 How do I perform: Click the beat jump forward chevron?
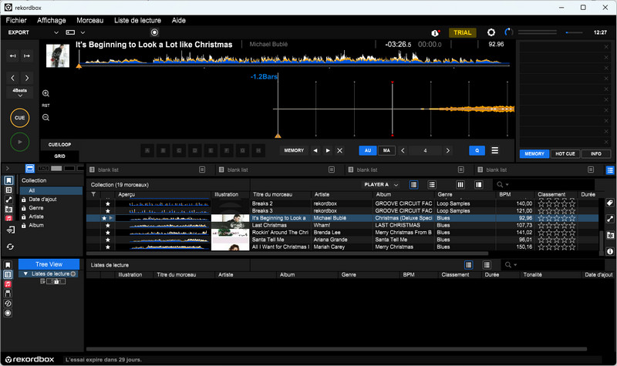pos(27,78)
